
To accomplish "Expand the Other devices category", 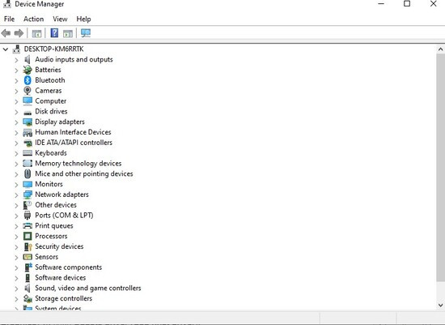I will click(16, 205).
